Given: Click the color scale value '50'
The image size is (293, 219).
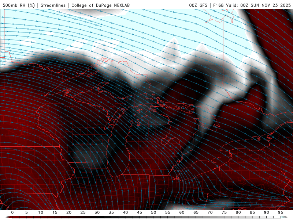Looking at the screenshot, I should 153,212.
